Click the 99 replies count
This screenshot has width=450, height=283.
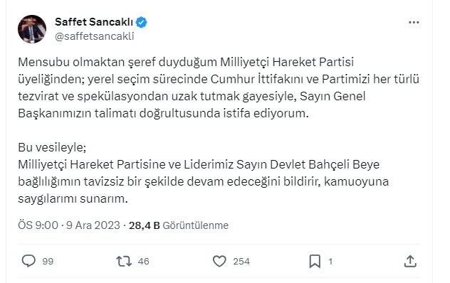click(x=48, y=262)
